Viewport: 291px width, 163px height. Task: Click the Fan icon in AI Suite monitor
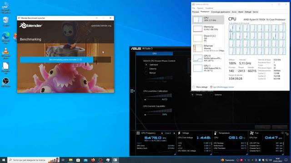tap(251, 133)
